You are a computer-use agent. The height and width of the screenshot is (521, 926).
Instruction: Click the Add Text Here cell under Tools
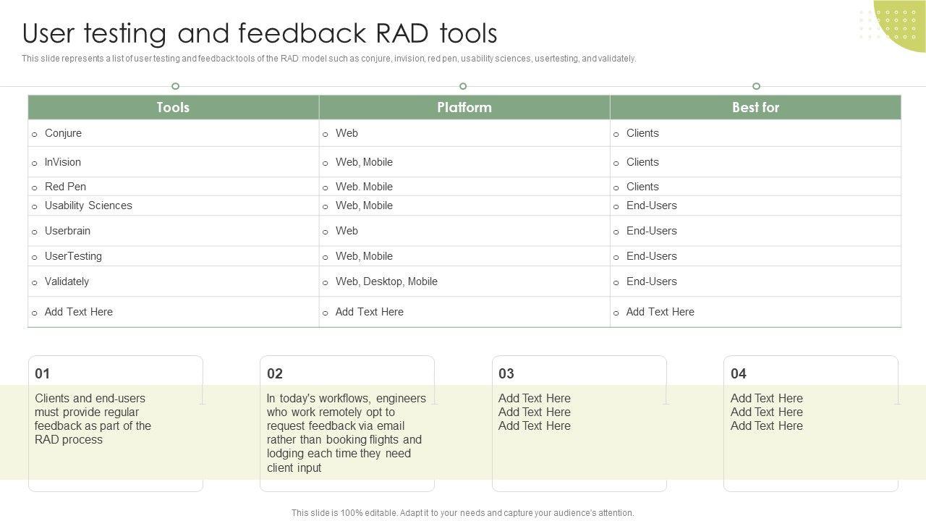[79, 312]
